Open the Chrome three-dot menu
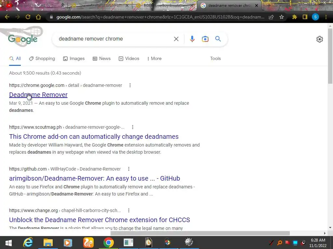 [x=326, y=17]
